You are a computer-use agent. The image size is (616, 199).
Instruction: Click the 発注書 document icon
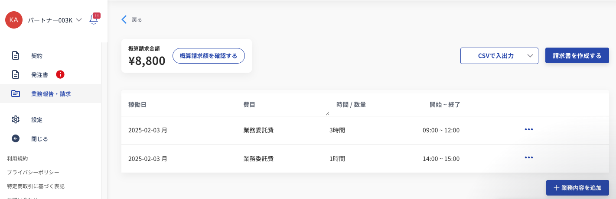point(16,74)
